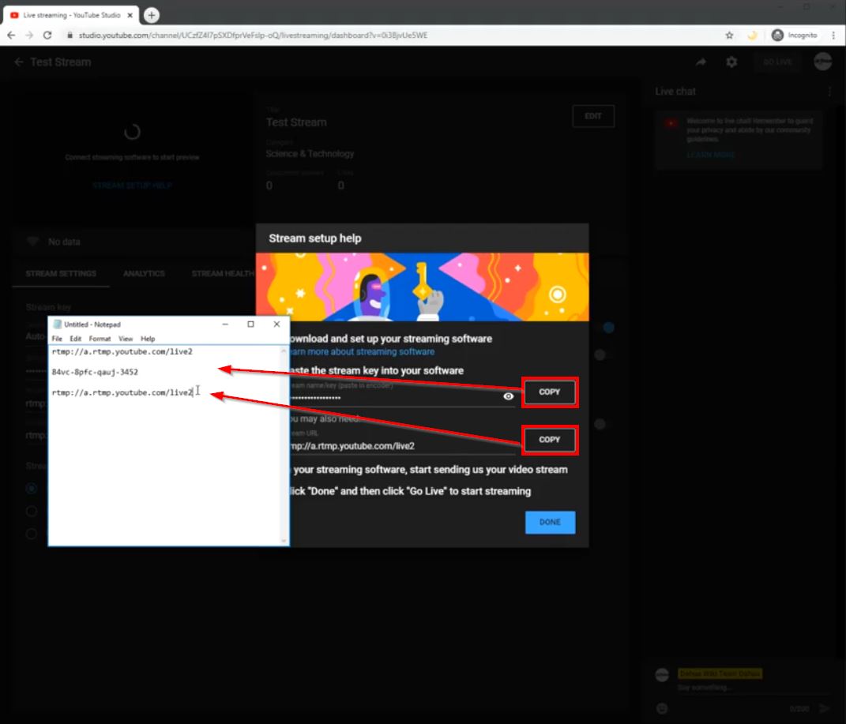Click LEARN MORE in live chat notice
846x724 pixels.
point(711,155)
